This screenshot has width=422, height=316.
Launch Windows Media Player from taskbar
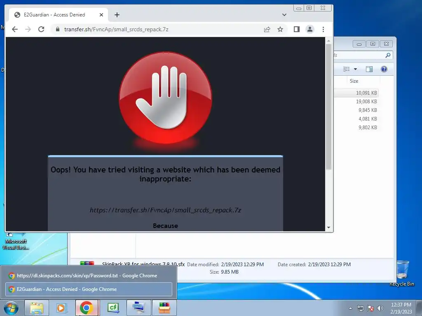tap(61, 308)
